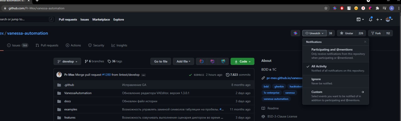401x121 pixels.
Task: Click the Go to file button
Action: point(161,61)
